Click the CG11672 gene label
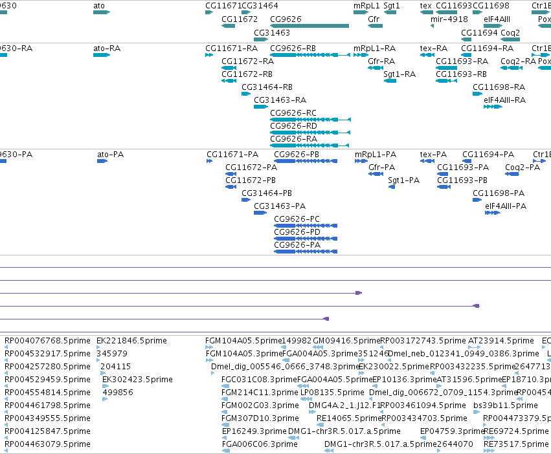The height and width of the screenshot is (454, 551). click(x=240, y=19)
